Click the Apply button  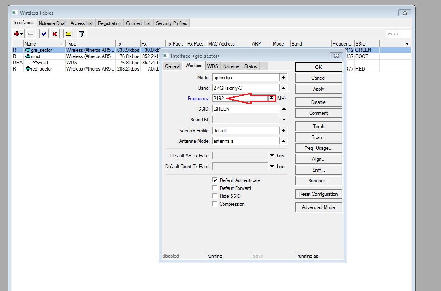318,89
